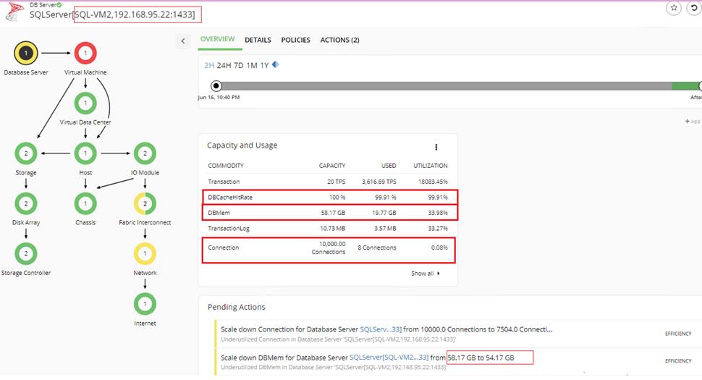Expand the Show all arrow
702x380 pixels.
click(x=438, y=273)
